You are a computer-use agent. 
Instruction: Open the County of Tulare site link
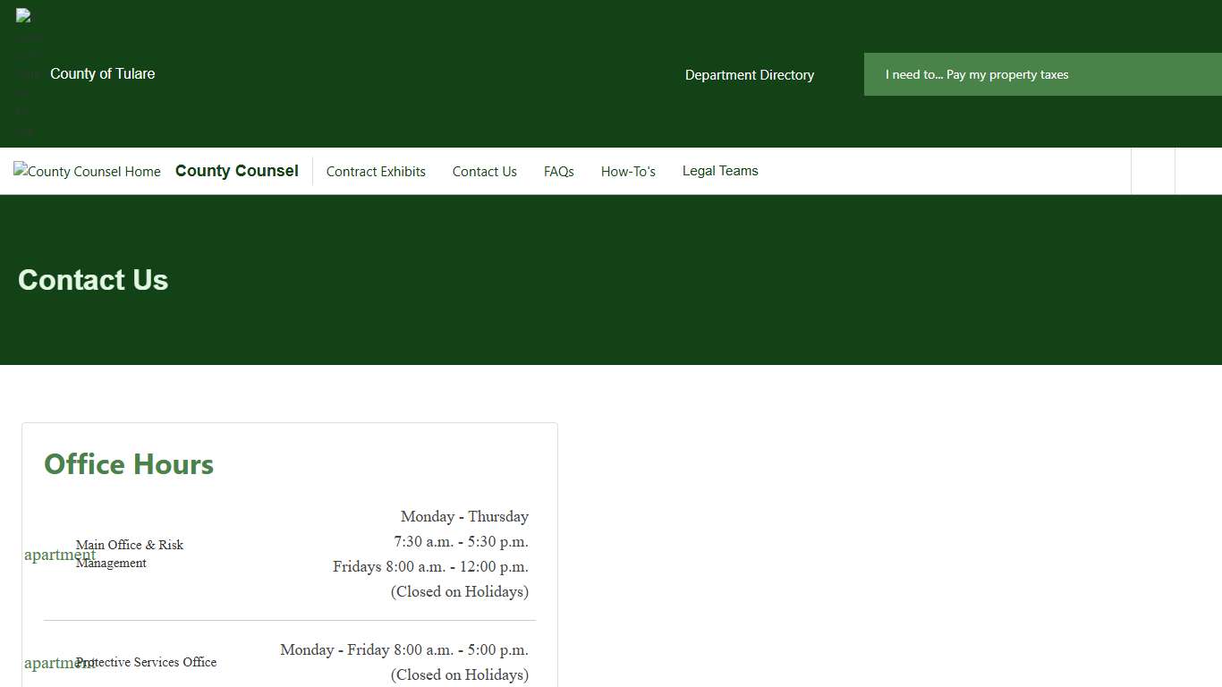(x=102, y=74)
